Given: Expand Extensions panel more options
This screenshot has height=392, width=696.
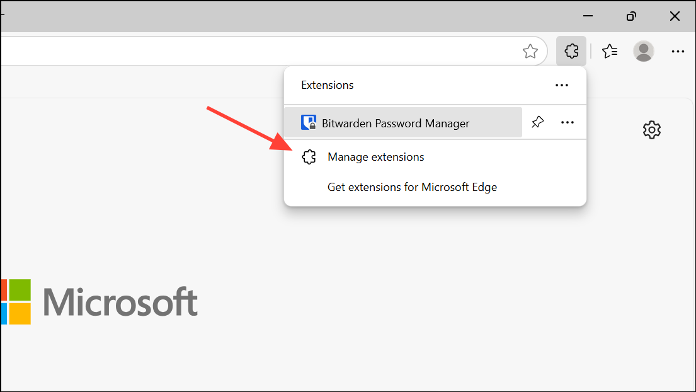Looking at the screenshot, I should click(x=561, y=85).
